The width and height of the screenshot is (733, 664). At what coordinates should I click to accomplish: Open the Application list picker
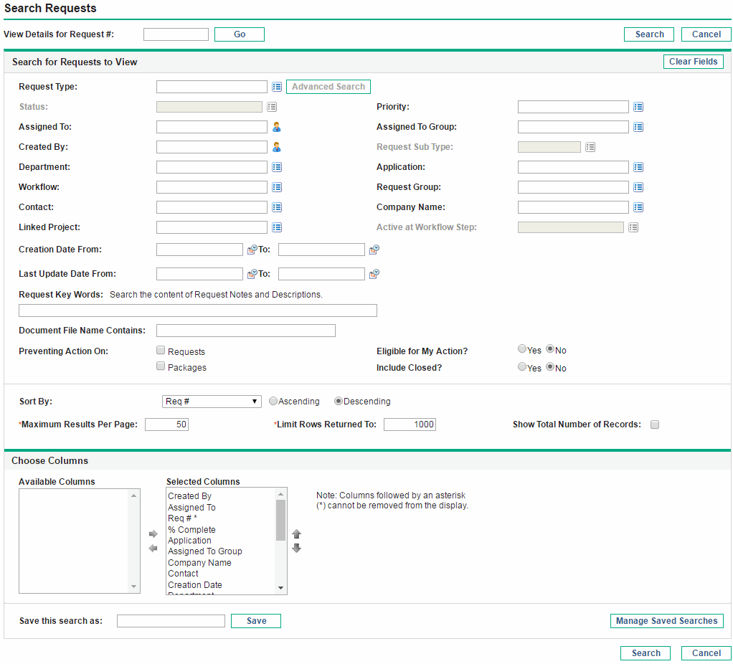[638, 166]
